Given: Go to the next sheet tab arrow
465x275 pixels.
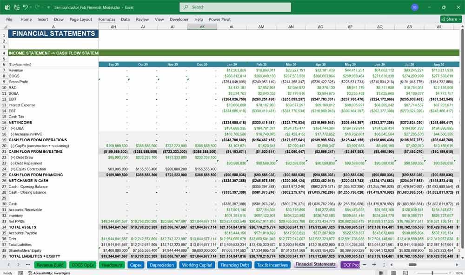Looking at the screenshot, I should pyautogui.click(x=19, y=265).
